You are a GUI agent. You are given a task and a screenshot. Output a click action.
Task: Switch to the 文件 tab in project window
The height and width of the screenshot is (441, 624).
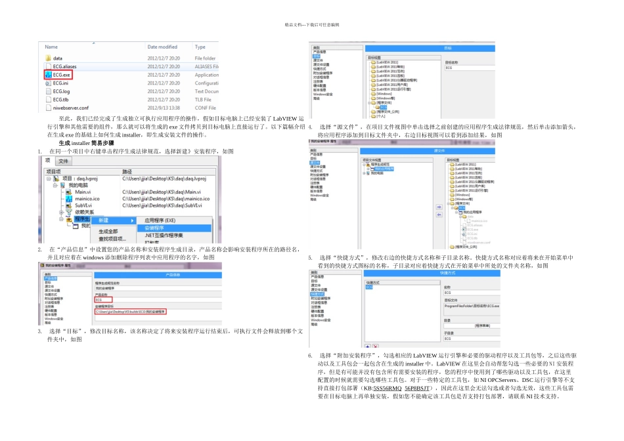[x=63, y=161]
